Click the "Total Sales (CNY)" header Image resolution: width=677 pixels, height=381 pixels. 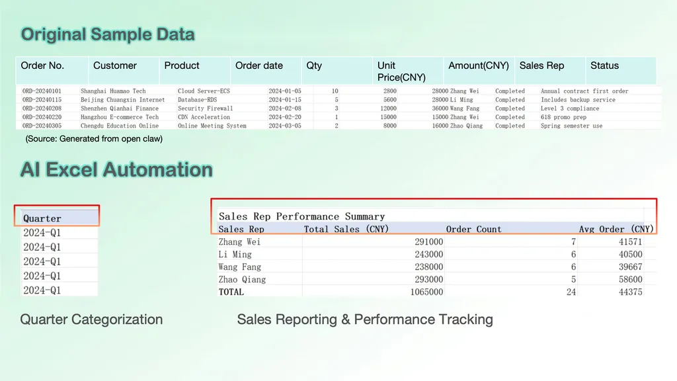(346, 229)
